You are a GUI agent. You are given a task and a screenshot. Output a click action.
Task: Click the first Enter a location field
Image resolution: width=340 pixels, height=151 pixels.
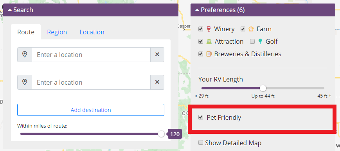pos(91,55)
